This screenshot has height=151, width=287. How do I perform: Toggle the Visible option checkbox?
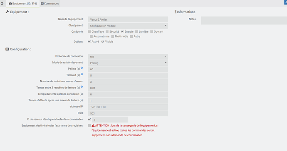coord(103,41)
